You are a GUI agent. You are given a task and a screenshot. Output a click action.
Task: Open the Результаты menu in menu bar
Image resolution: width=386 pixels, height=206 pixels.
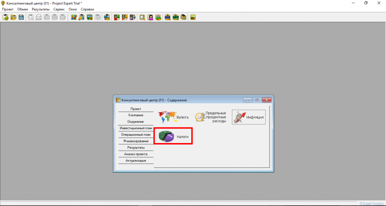tap(41, 9)
